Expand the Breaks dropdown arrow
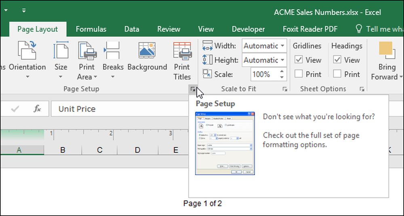The image size is (404, 216). 113,77
